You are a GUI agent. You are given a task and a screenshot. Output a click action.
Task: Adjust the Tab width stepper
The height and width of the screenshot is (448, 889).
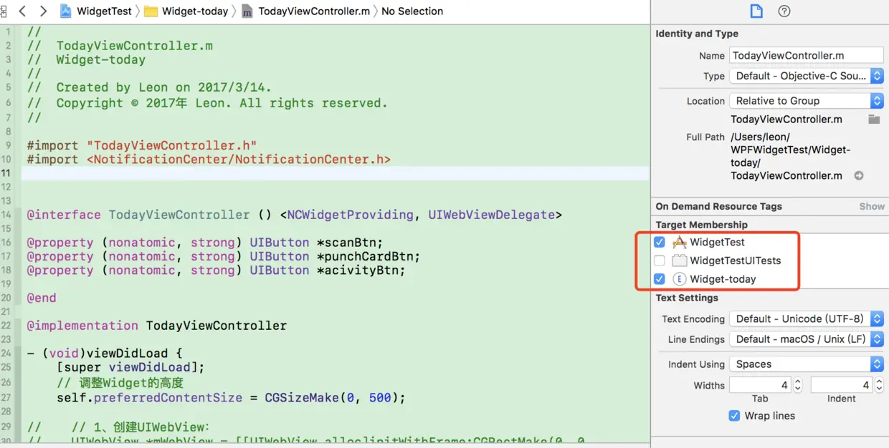click(797, 385)
